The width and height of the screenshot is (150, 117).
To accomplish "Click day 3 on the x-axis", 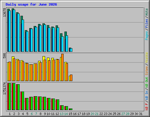I will pyautogui.click(x=18, y=114).
